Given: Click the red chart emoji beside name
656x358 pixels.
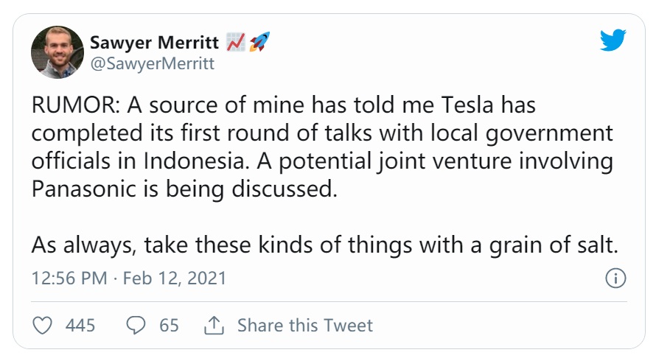Looking at the screenshot, I should tap(234, 42).
